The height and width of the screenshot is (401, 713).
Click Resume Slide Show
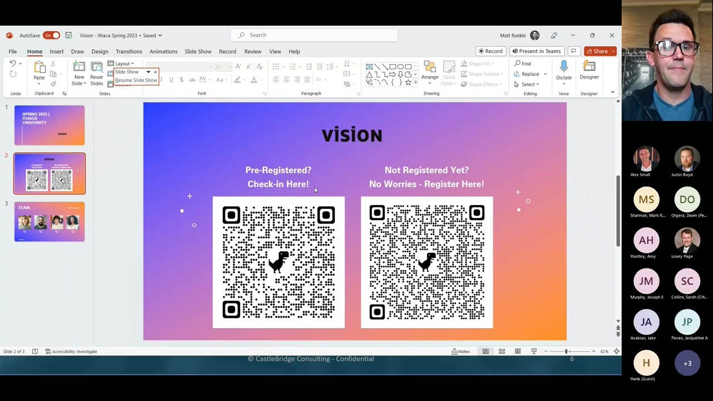pos(136,80)
